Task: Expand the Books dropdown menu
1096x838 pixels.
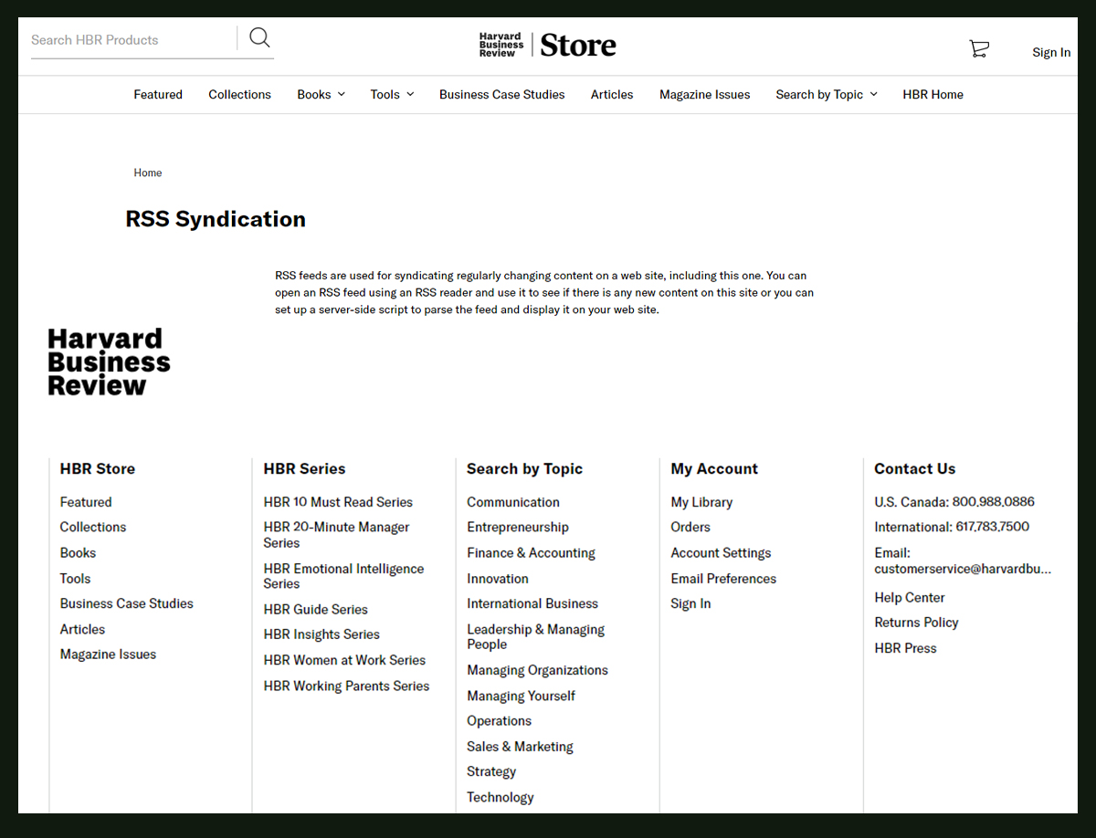Action: tap(314, 94)
